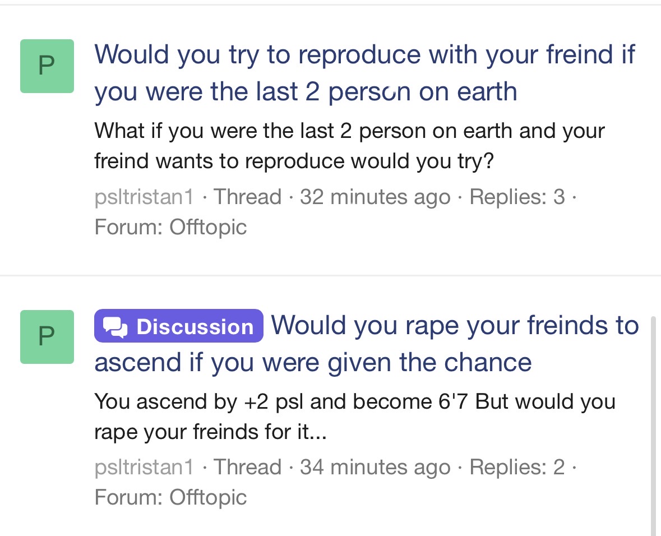Image resolution: width=661 pixels, height=536 pixels.
Task: Click the snippet starting "What if you were"
Action: [x=349, y=146]
